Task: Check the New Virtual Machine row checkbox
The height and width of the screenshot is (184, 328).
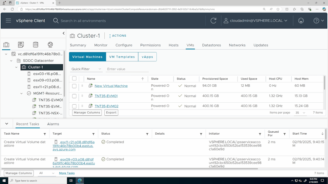Action: [74, 86]
